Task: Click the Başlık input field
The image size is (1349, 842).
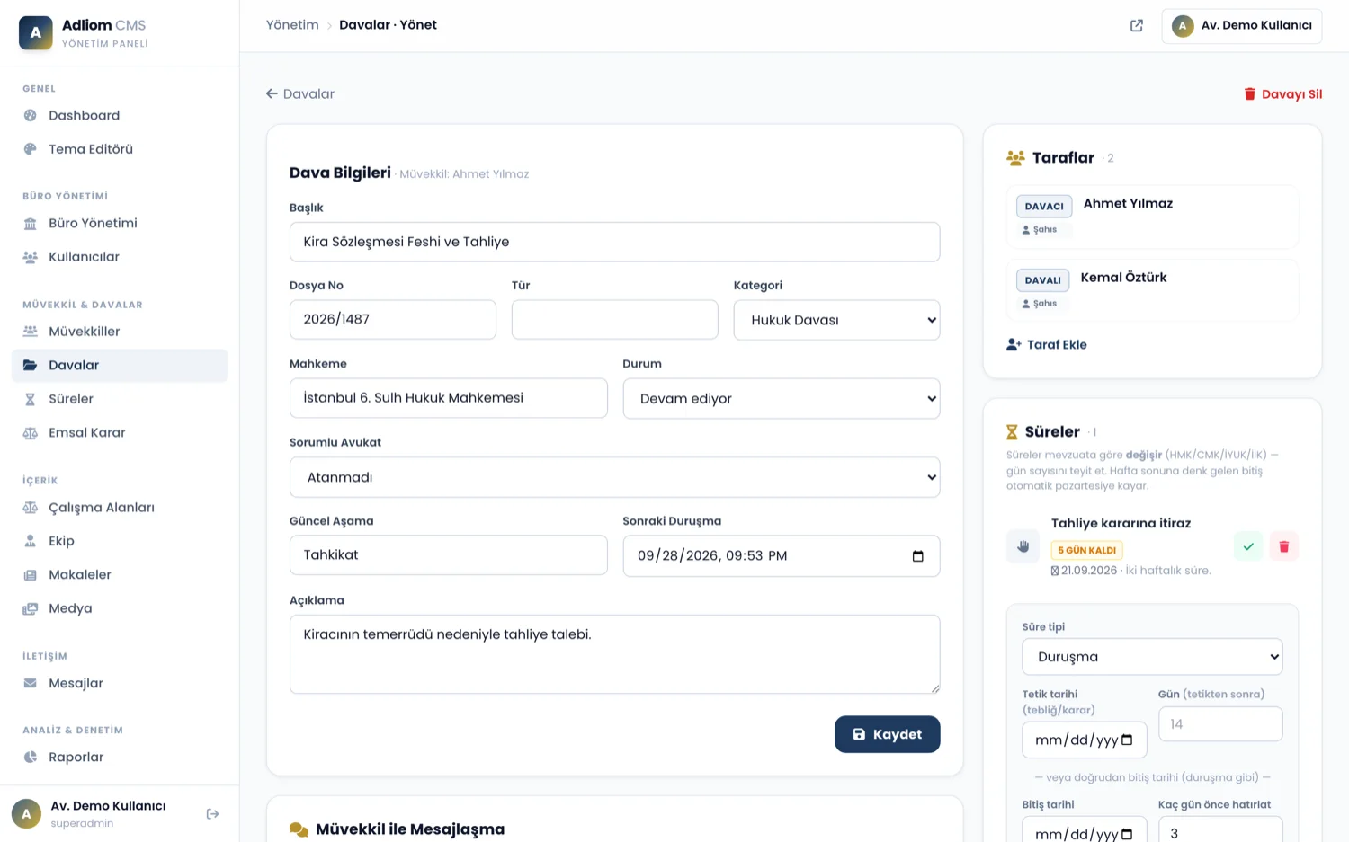Action: [614, 243]
